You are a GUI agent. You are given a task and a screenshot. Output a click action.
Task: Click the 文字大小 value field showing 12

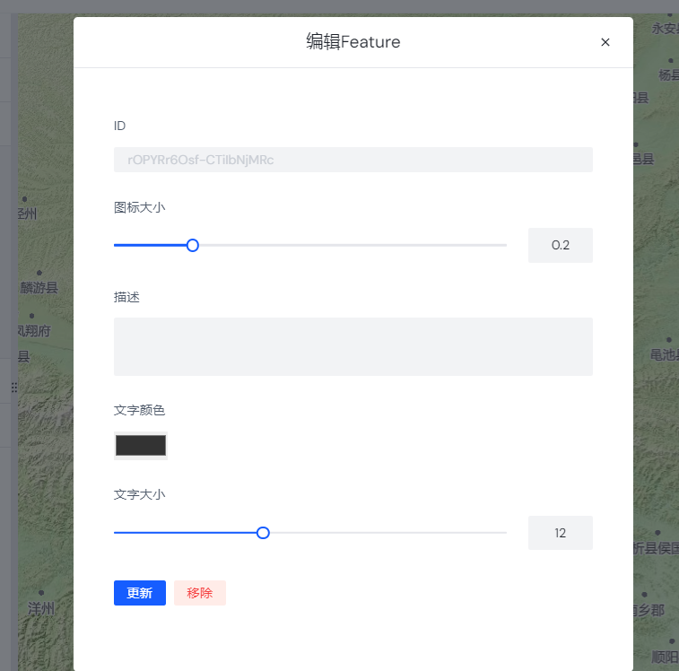click(560, 533)
